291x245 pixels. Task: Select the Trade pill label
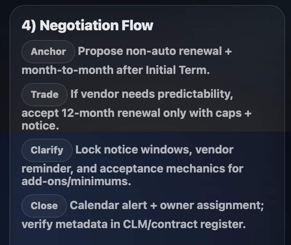coord(45,94)
